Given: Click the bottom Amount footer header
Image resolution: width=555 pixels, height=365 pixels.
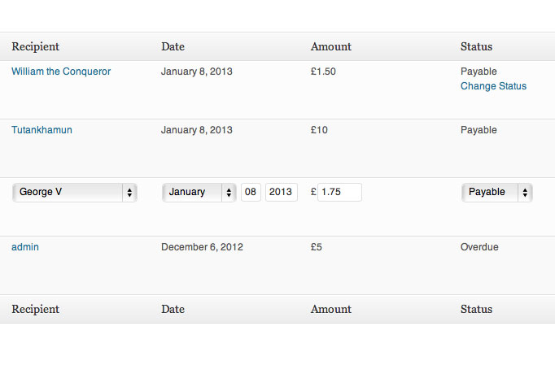Looking at the screenshot, I should click(331, 309).
